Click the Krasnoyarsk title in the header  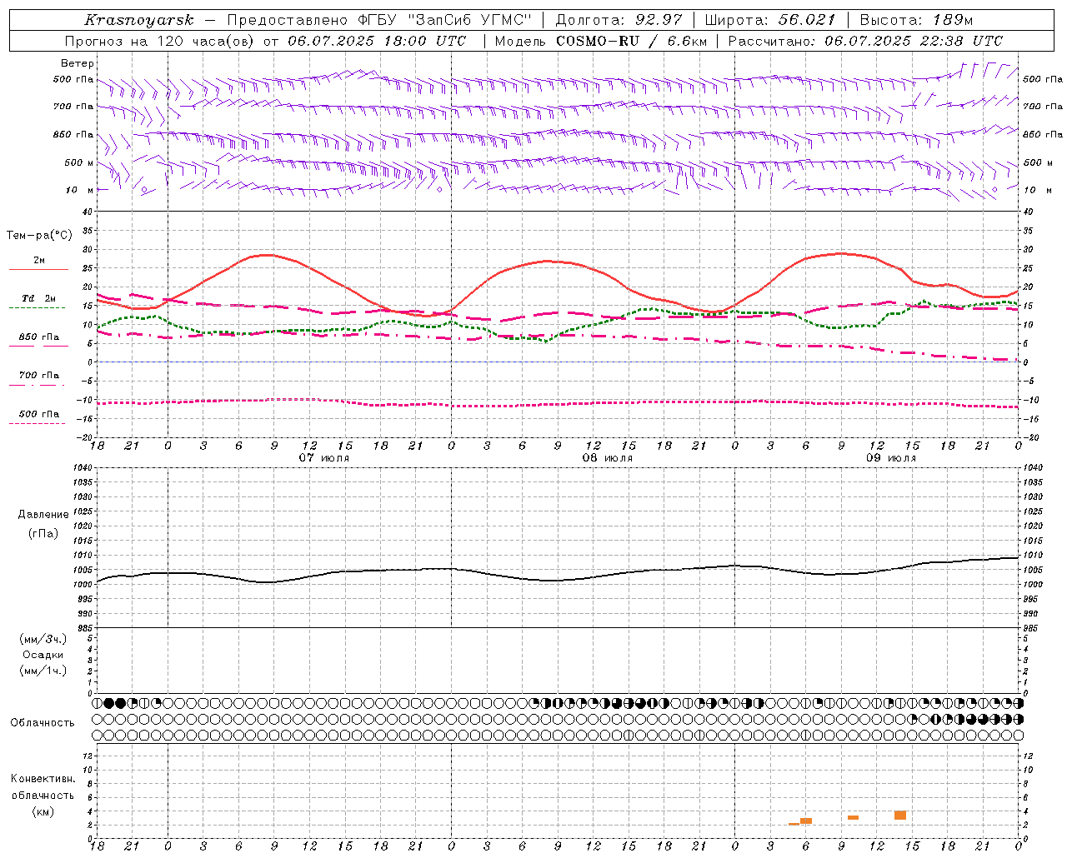(x=139, y=20)
